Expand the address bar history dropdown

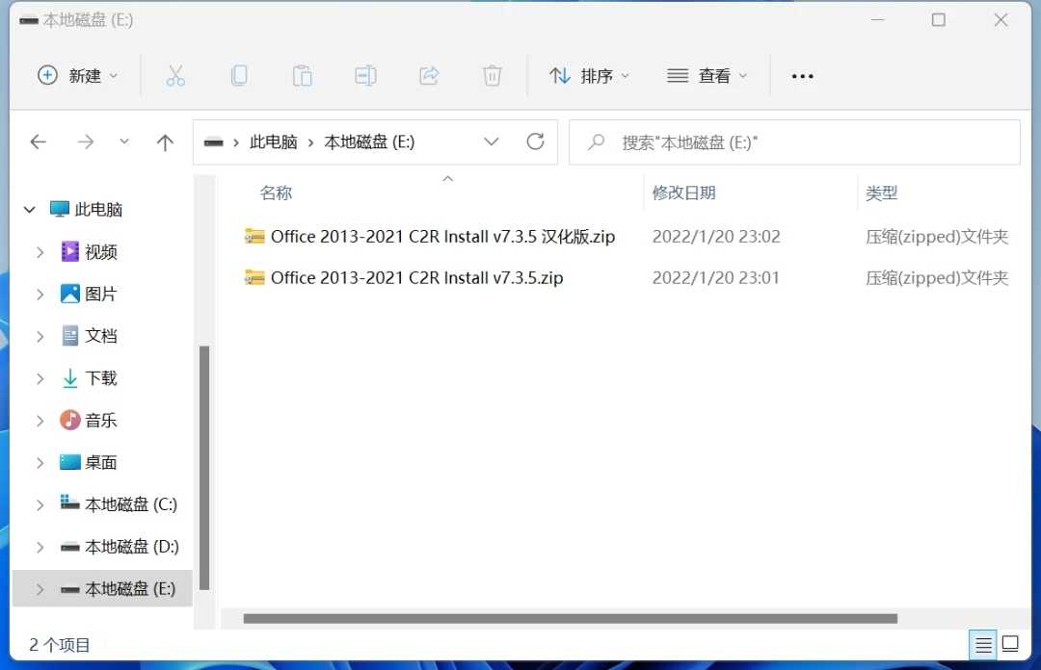[492, 142]
